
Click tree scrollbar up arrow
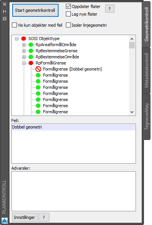click(x=132, y=39)
